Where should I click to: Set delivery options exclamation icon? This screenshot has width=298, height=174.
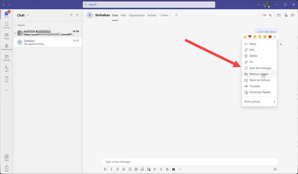pos(112,169)
